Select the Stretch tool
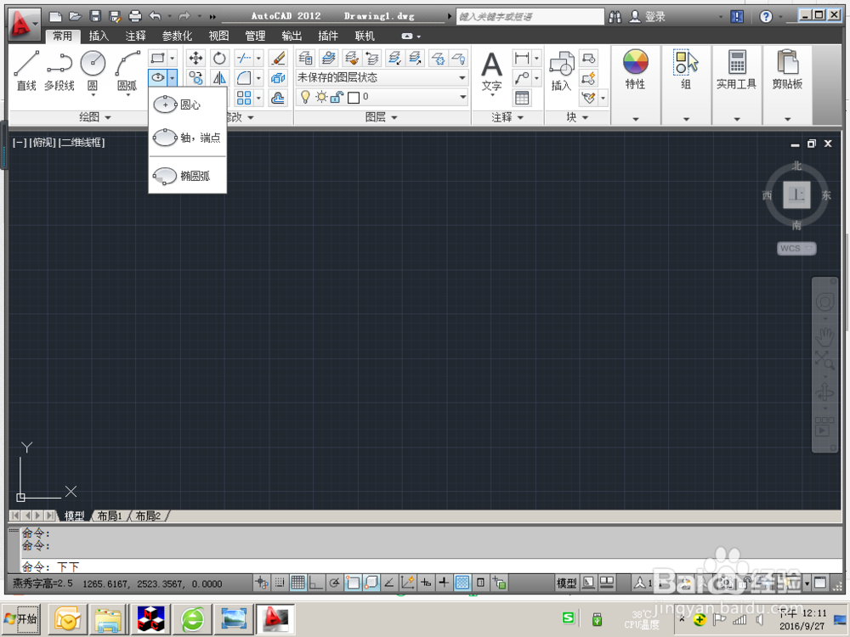This screenshot has width=850, height=637. [x=278, y=78]
